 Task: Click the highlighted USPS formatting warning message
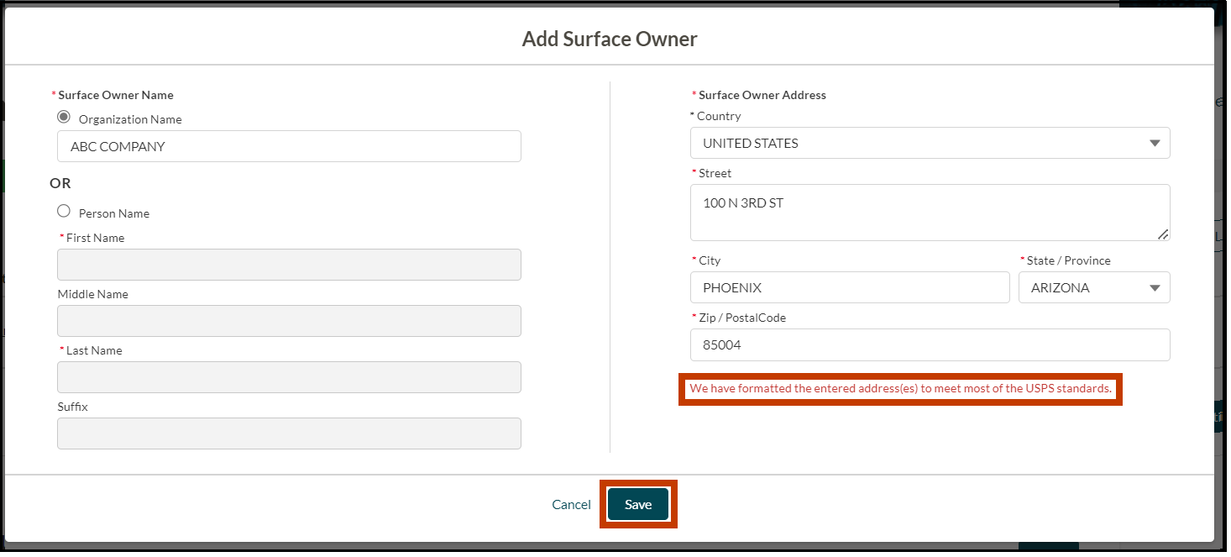[900, 389]
